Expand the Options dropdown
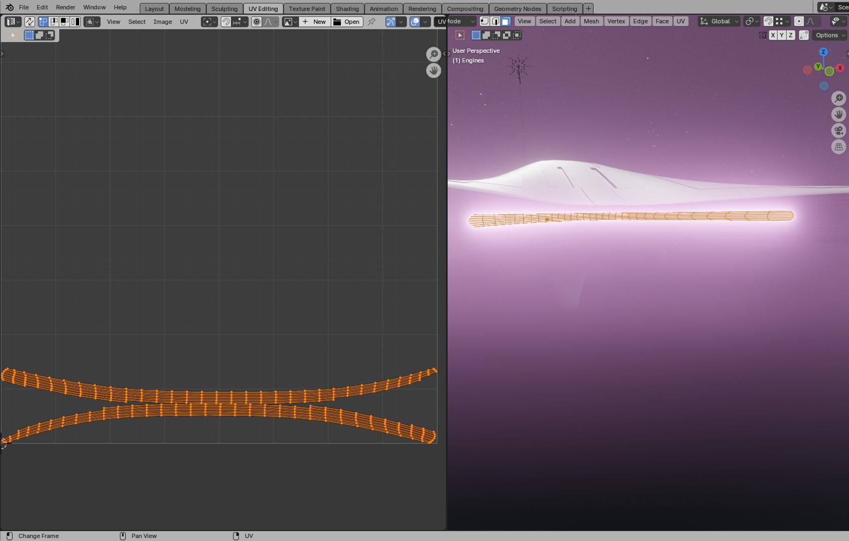The image size is (849, 541). [829, 35]
